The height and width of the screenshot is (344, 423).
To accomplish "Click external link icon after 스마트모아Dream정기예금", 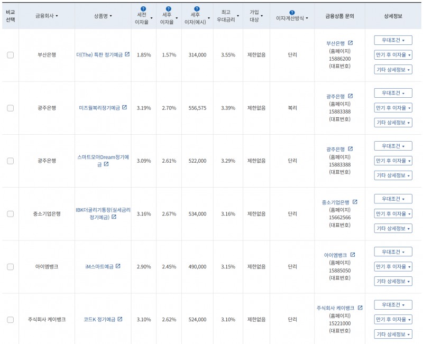I will (x=106, y=164).
